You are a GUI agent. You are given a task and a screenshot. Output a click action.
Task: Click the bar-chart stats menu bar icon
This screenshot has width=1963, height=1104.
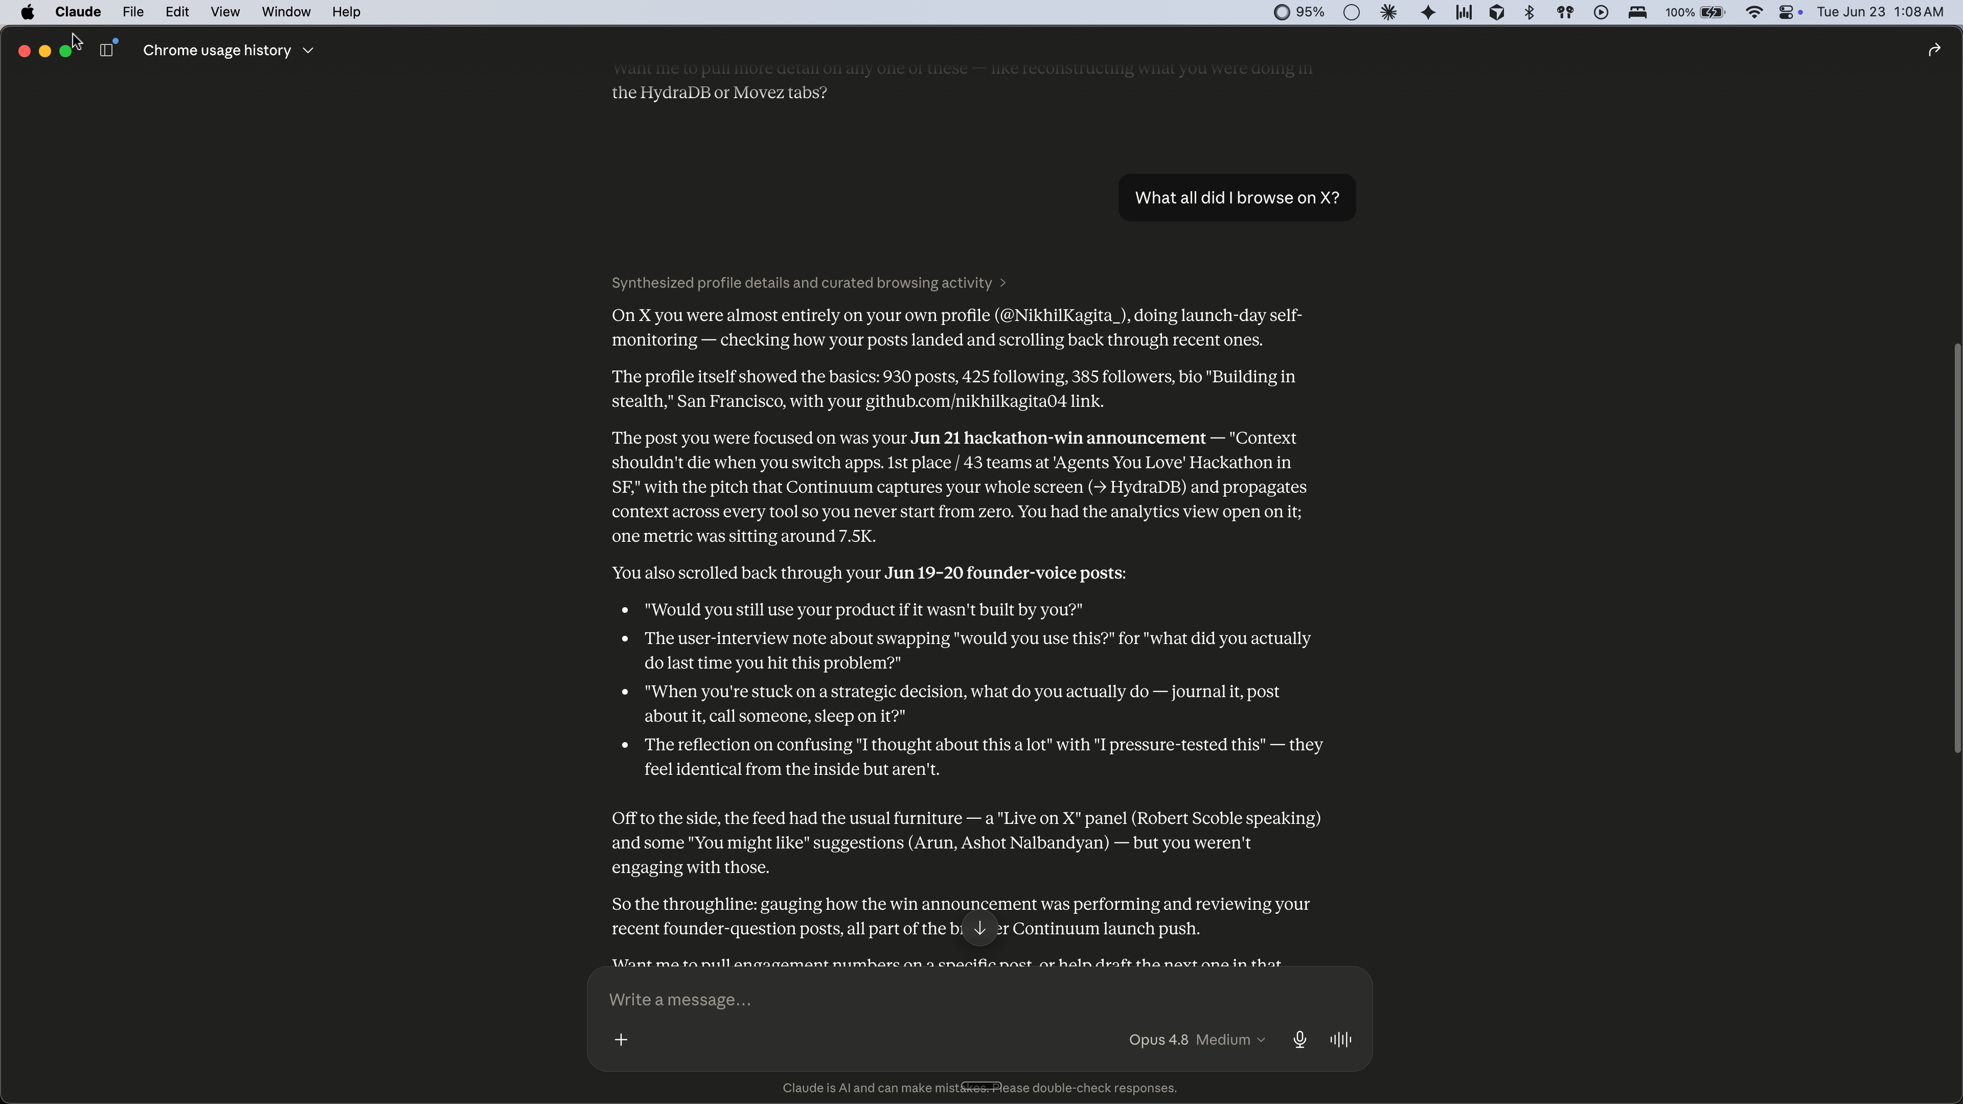[x=1463, y=12]
